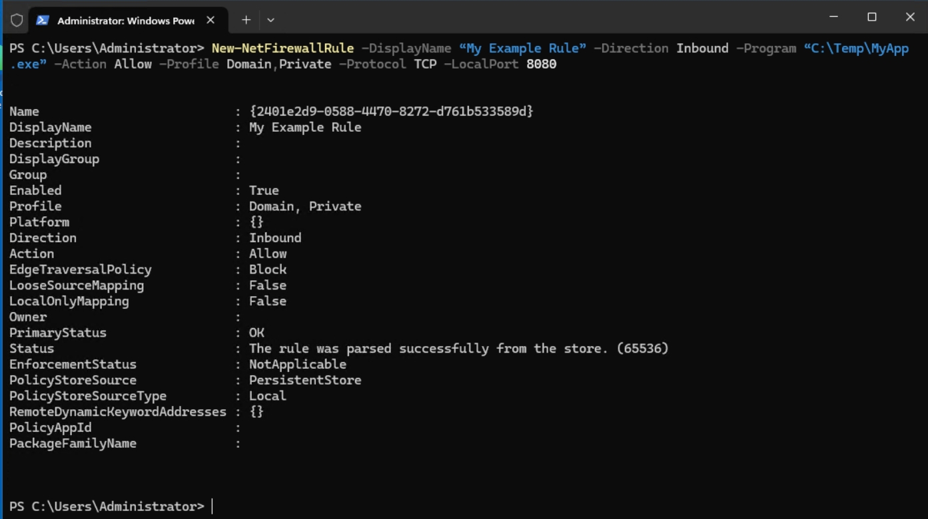Close the Administrator: Windows PowerShell tab
928x519 pixels.
tap(211, 20)
